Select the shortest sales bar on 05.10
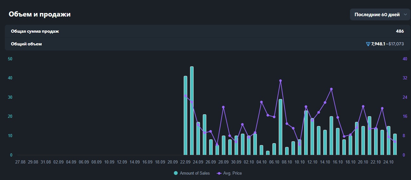This screenshot has height=180, width=411. click(268, 153)
